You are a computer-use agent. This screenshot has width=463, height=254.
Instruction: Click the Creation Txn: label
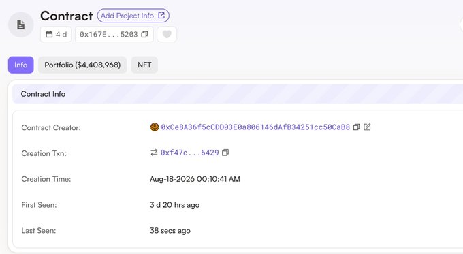tap(44, 153)
